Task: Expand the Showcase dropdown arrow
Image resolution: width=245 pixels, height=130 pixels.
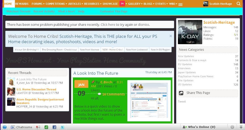Action: pos(126,4)
